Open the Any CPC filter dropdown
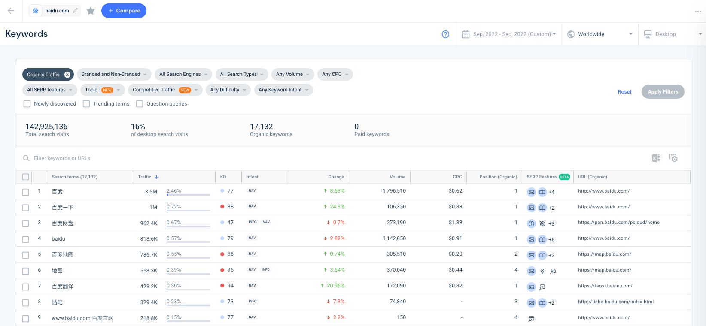 click(335, 74)
